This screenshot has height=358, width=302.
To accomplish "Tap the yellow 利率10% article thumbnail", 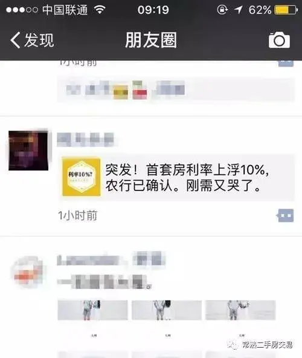I will tap(81, 177).
